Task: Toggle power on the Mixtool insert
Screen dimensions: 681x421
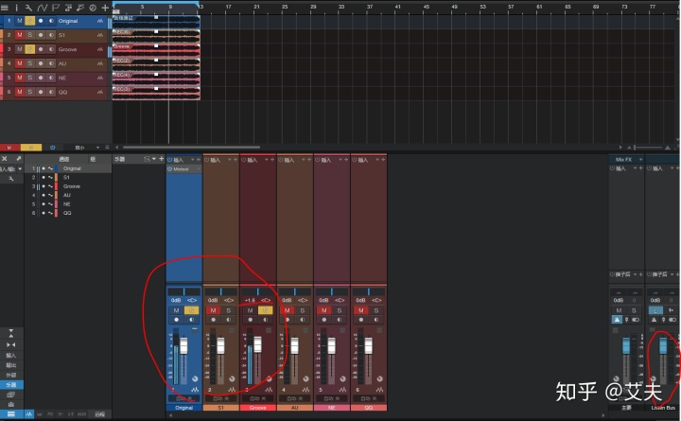Action: click(x=170, y=169)
